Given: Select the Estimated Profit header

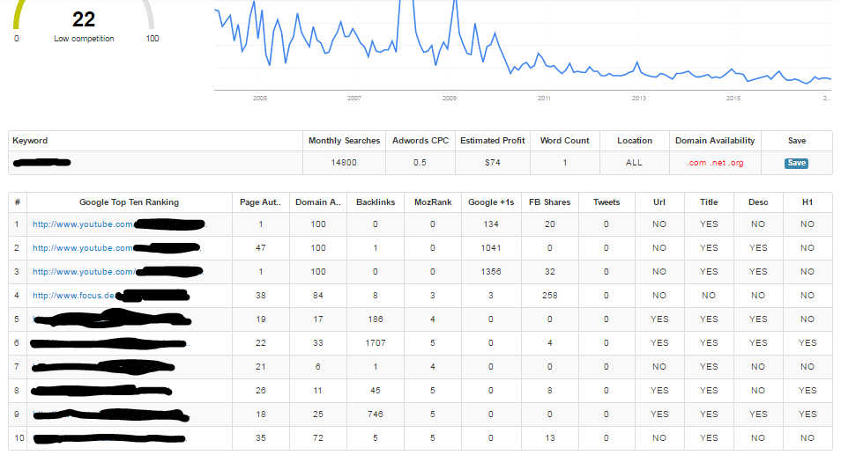Looking at the screenshot, I should click(493, 141).
